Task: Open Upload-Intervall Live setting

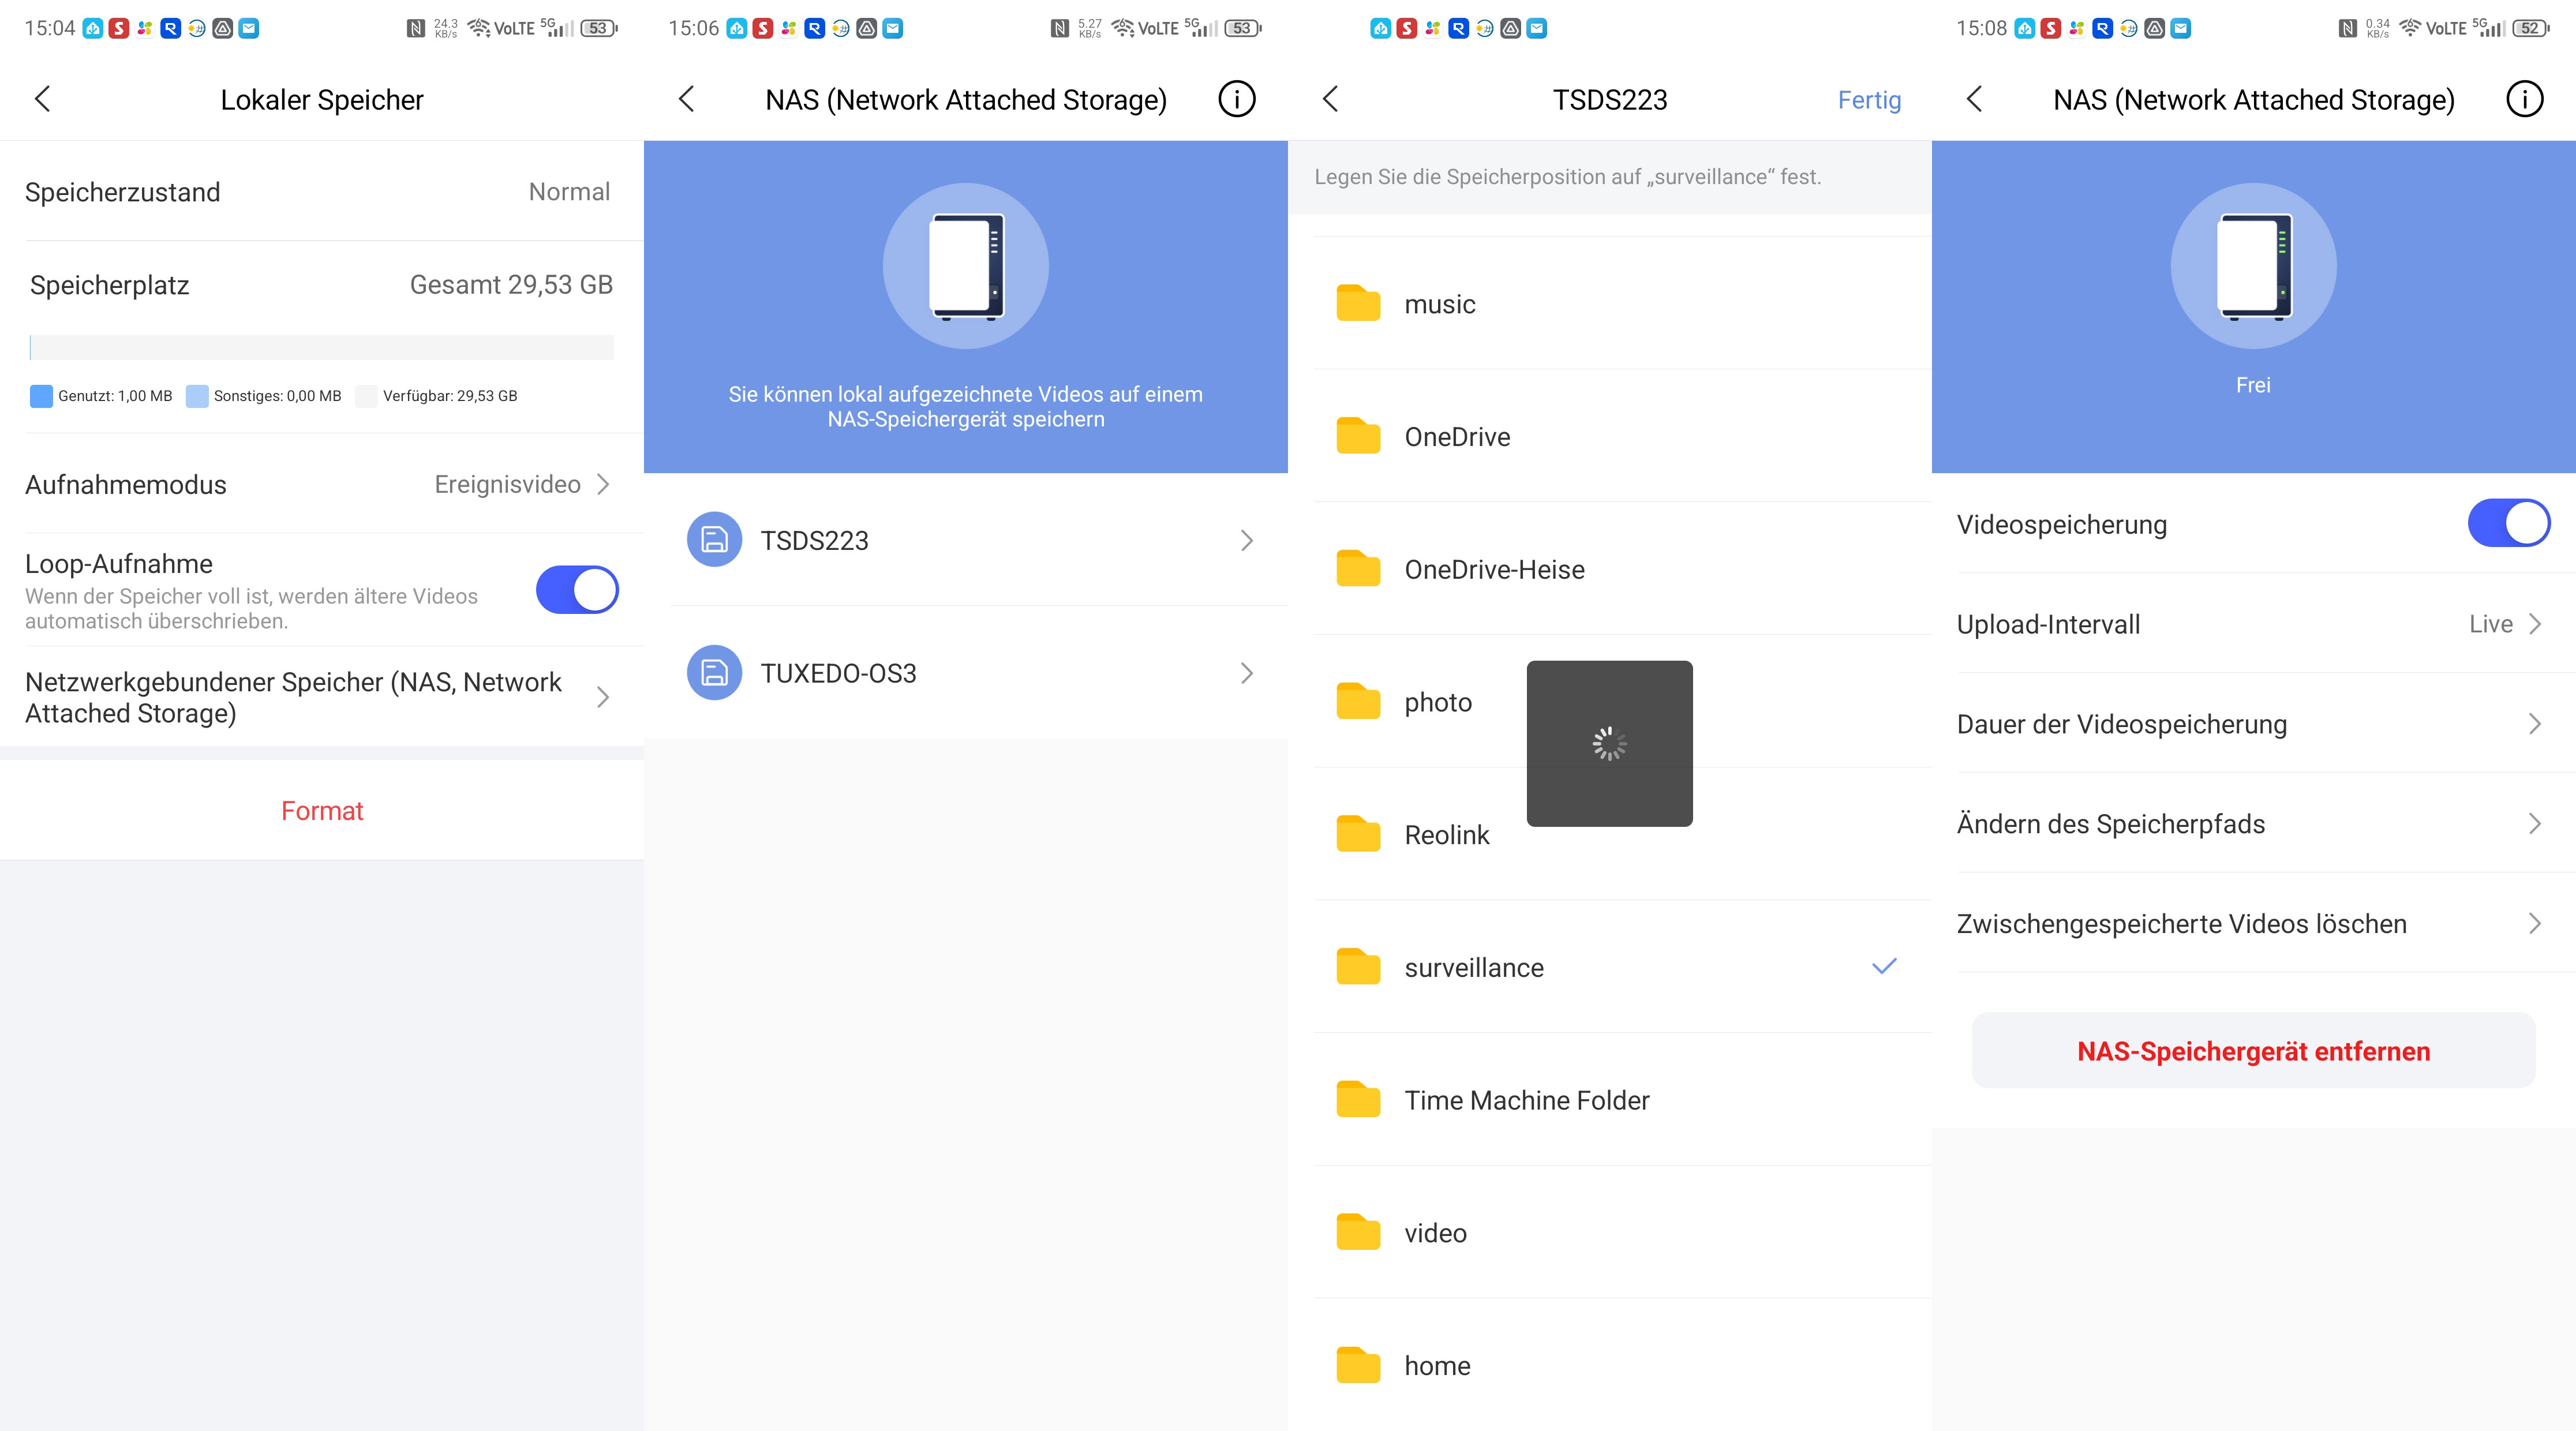Action: click(x=2503, y=624)
